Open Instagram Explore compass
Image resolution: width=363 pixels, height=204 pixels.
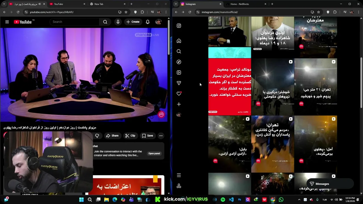(x=179, y=62)
